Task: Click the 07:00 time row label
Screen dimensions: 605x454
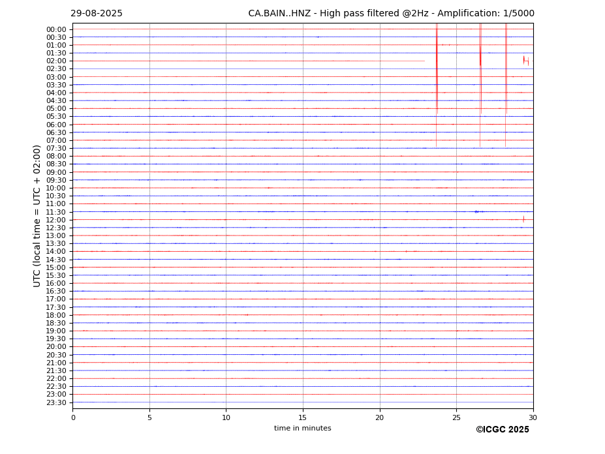Action: 56,140
